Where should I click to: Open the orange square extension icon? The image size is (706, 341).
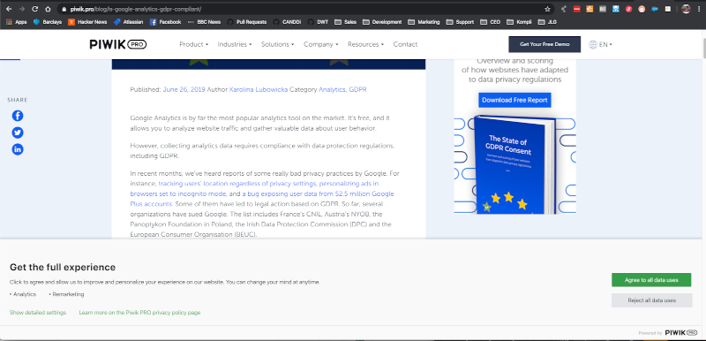[590, 9]
